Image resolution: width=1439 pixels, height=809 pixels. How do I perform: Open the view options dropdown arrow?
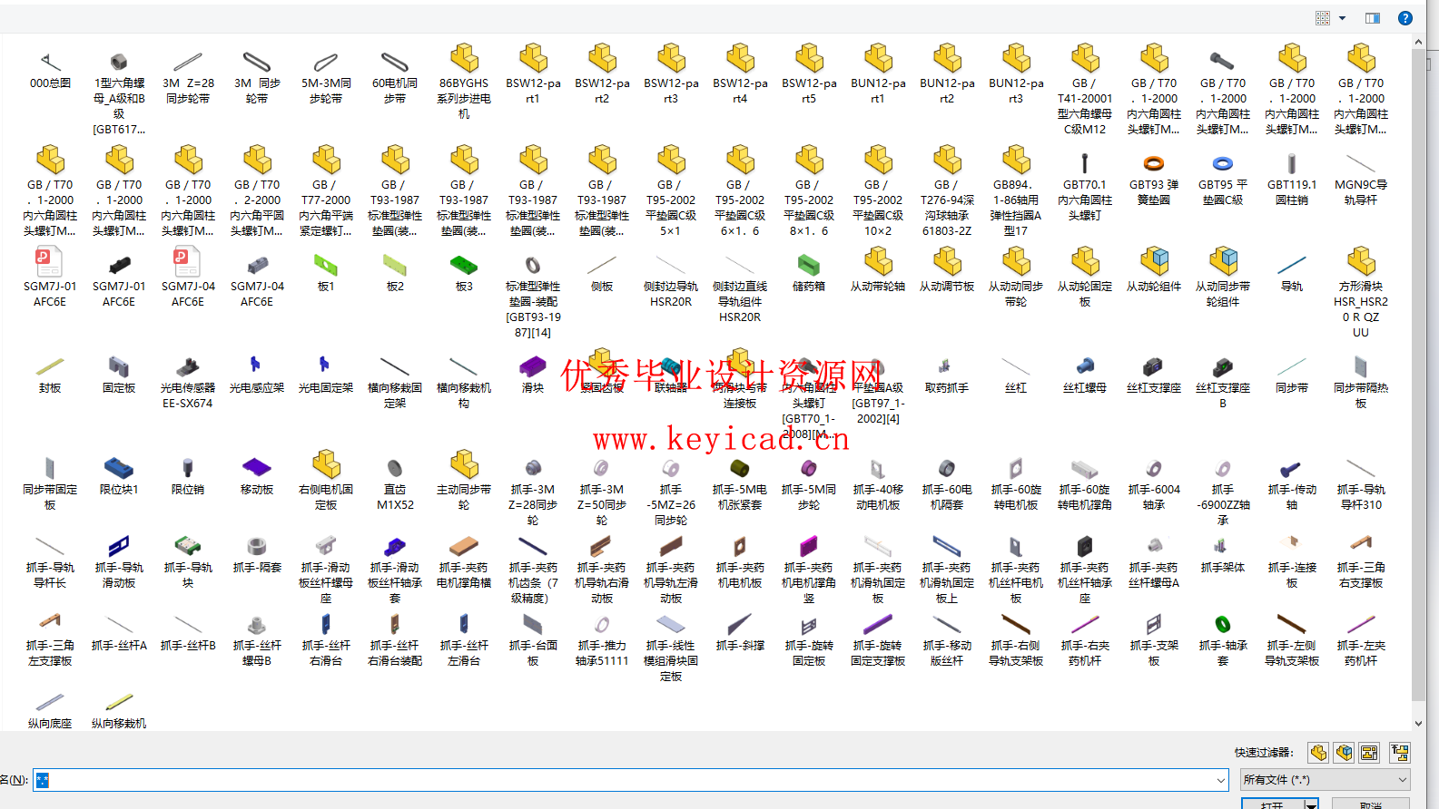1343,18
